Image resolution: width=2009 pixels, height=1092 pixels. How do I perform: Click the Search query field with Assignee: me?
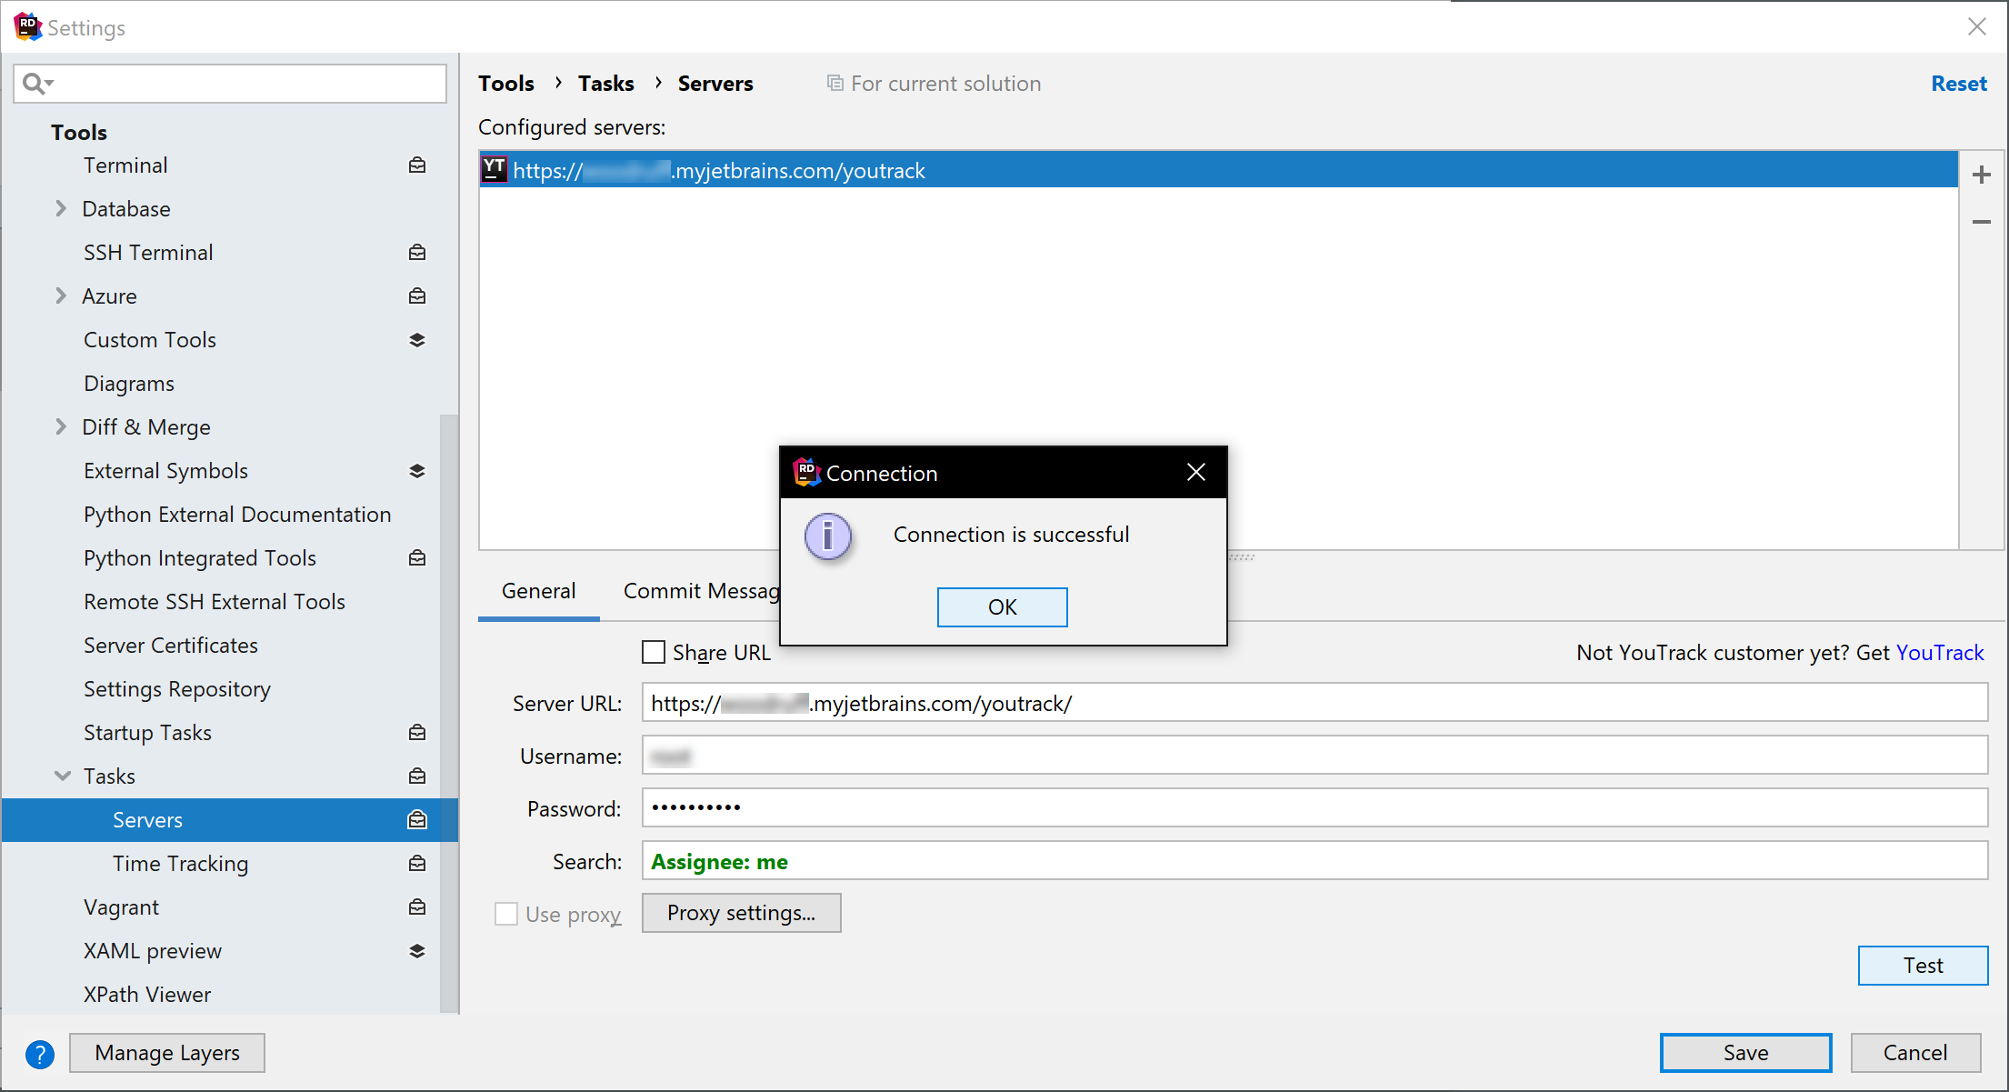point(1314,861)
